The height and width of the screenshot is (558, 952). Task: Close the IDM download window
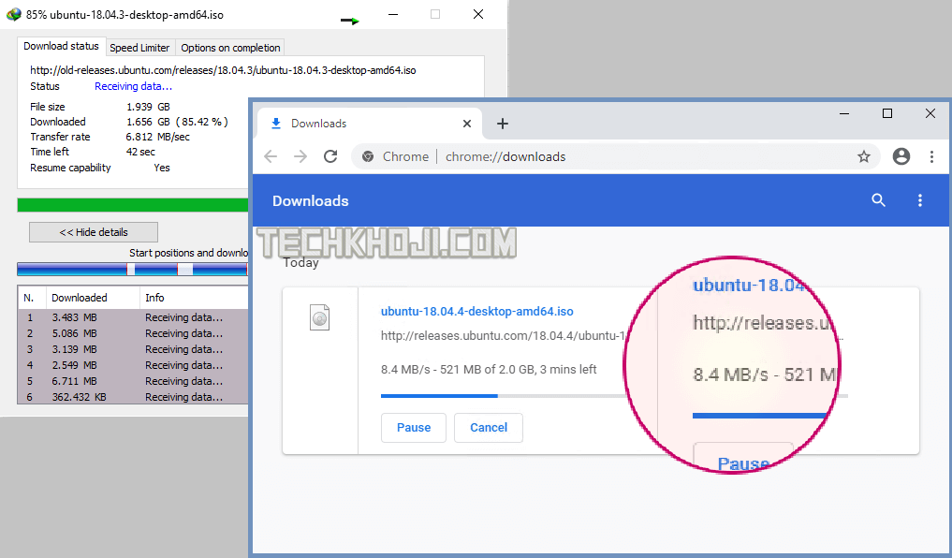[478, 14]
